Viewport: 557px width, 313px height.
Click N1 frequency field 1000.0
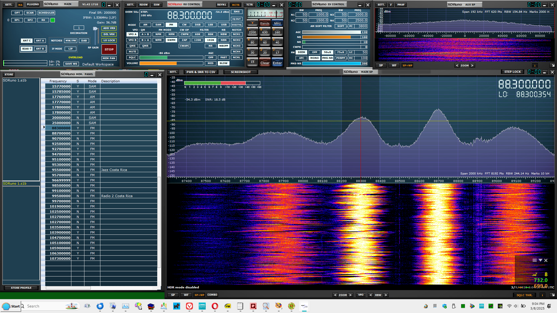tap(318, 14)
